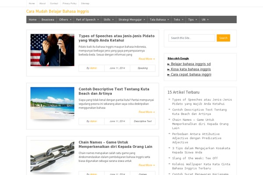This screenshot has width=263, height=175.
Task: Open ad link Cara cepat bahasa inggris
Action: pos(189,74)
